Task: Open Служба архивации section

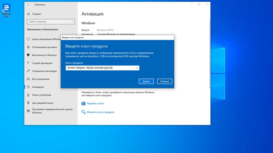Action: click(x=42, y=63)
